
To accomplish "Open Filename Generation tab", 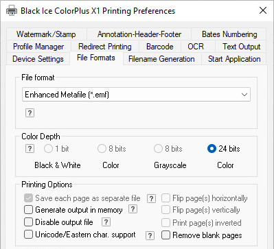I will (x=161, y=59).
